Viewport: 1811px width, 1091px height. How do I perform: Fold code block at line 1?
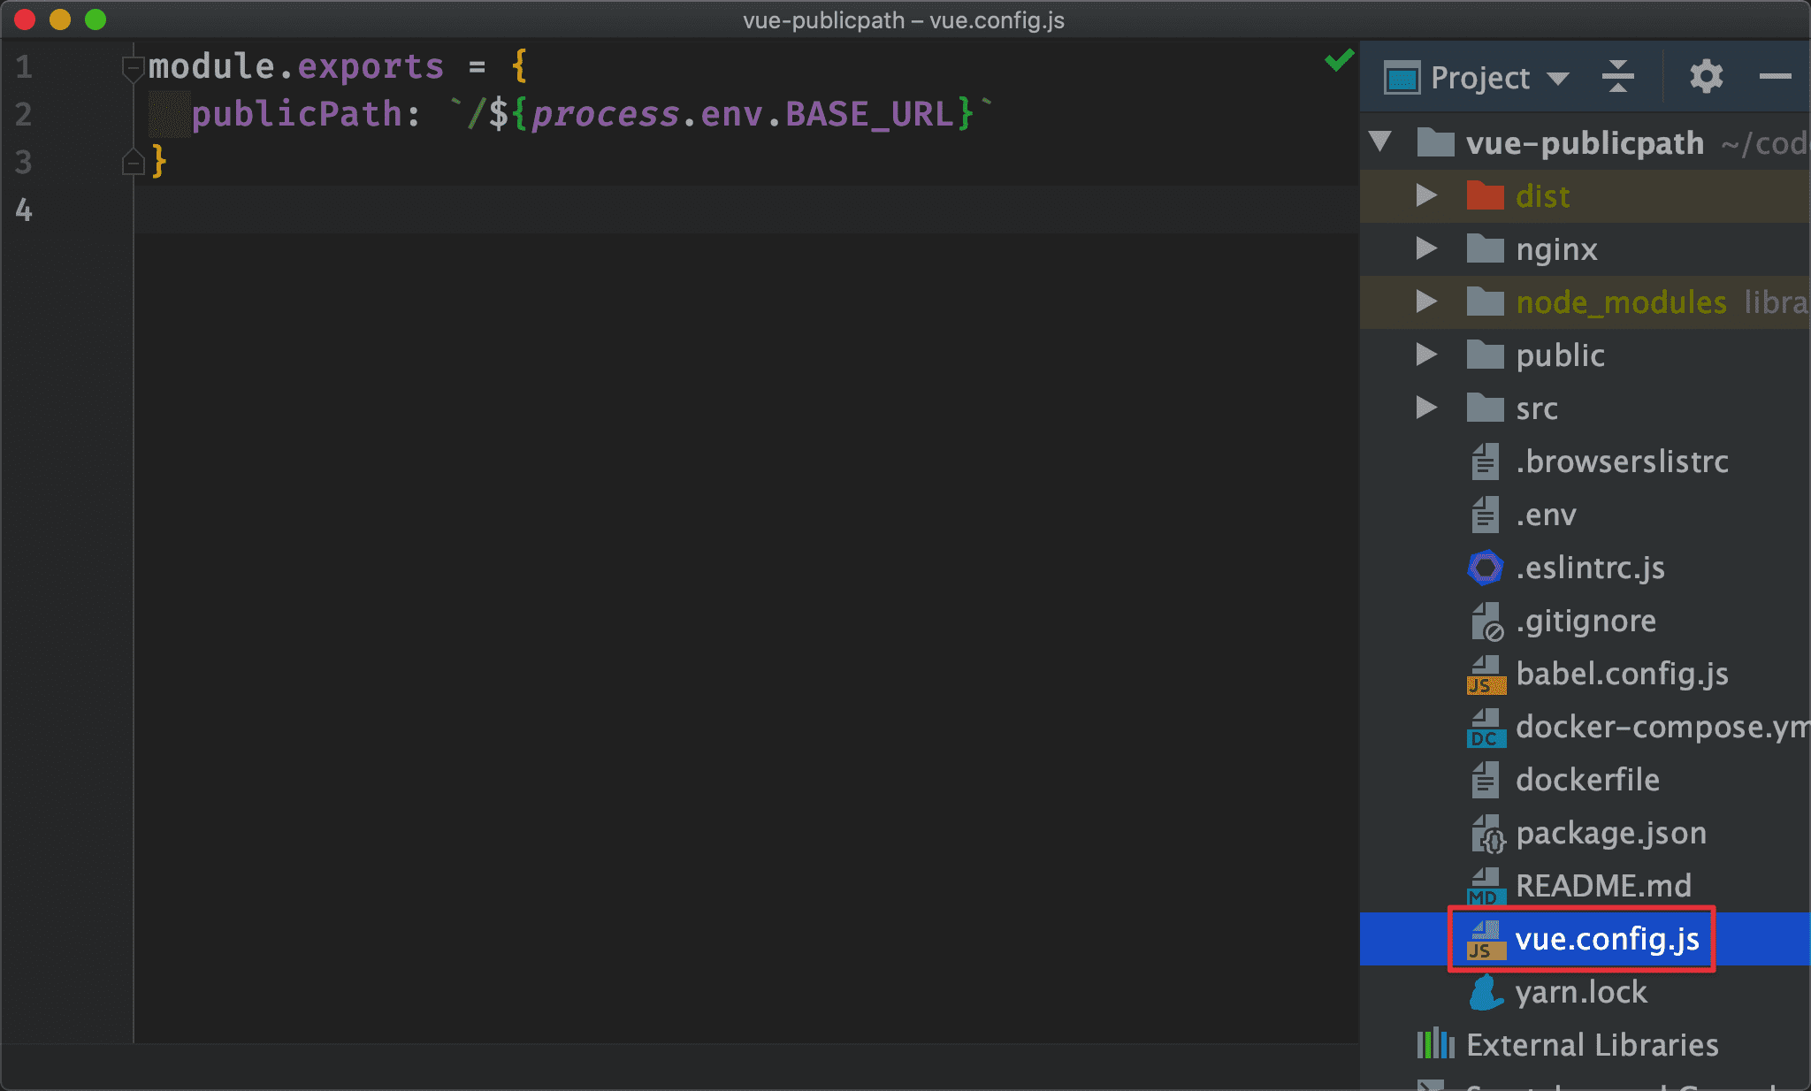133,67
